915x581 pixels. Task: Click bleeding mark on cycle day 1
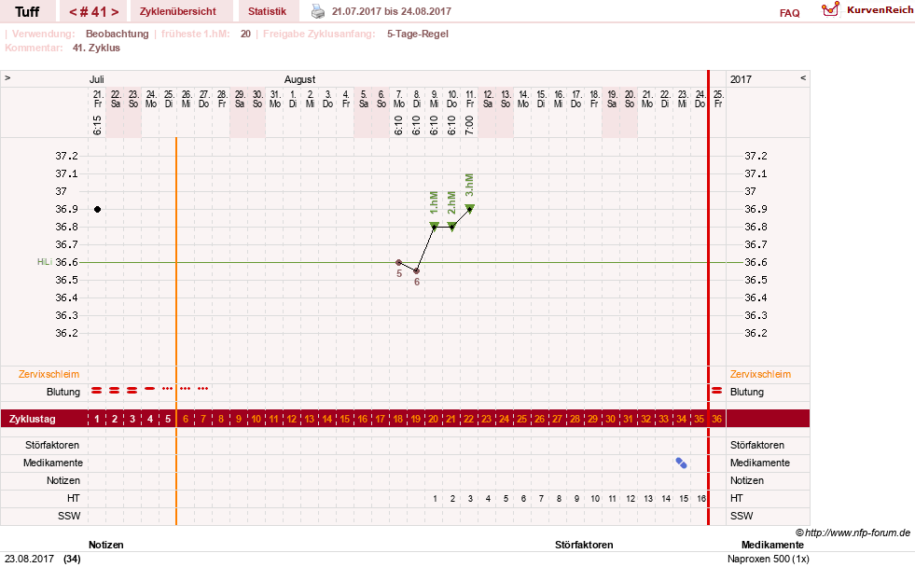click(x=97, y=390)
